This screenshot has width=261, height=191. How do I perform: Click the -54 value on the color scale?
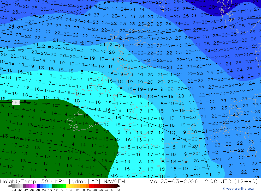[x=13, y=190]
